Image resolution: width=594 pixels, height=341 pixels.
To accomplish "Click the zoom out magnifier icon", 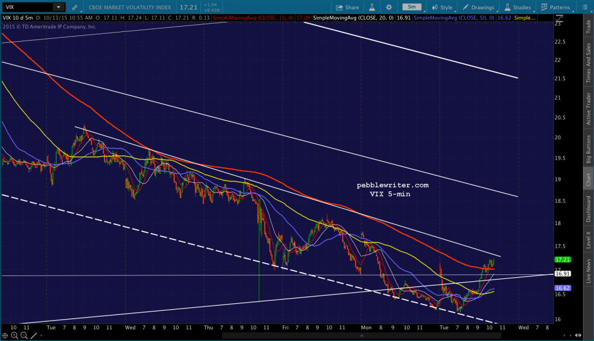I will tap(24, 335).
